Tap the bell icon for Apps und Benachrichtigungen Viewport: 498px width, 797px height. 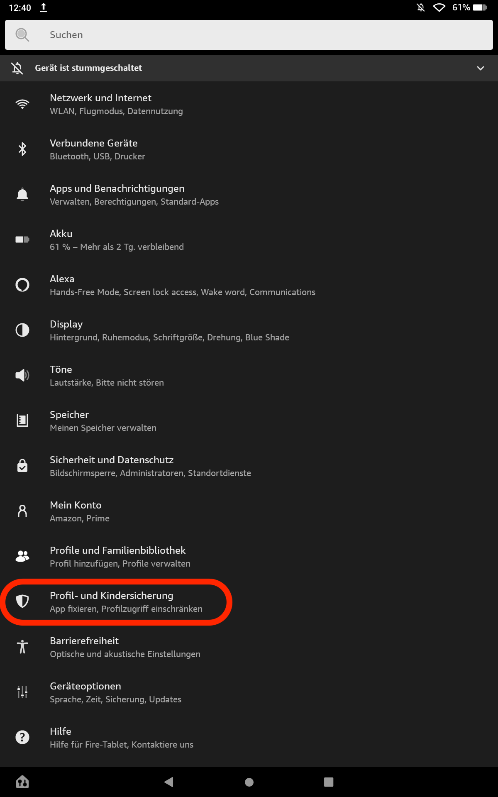22,195
